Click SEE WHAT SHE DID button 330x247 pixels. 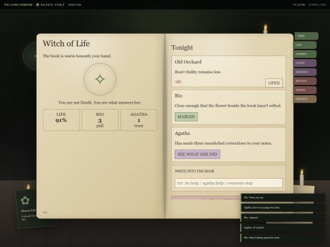[x=197, y=154]
